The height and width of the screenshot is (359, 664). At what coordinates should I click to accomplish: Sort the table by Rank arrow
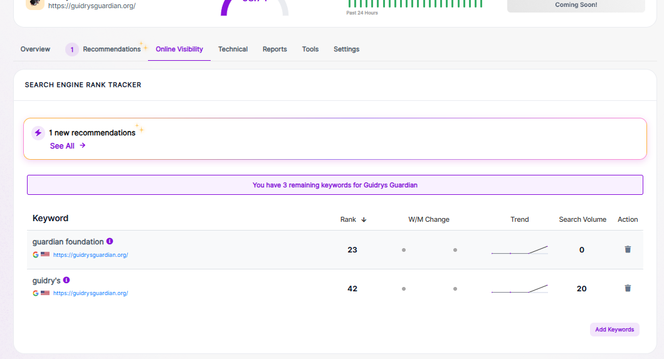[x=364, y=220]
